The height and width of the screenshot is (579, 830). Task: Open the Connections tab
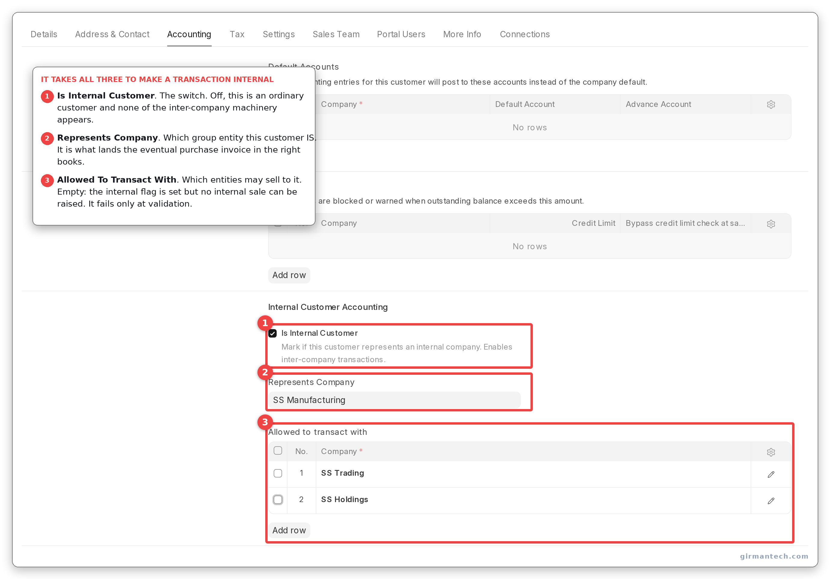(x=525, y=34)
